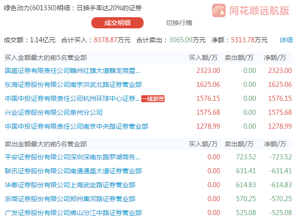Click net value -631.41 in 联讯证券 row
The height and width of the screenshot is (223, 297).
[x=281, y=171]
